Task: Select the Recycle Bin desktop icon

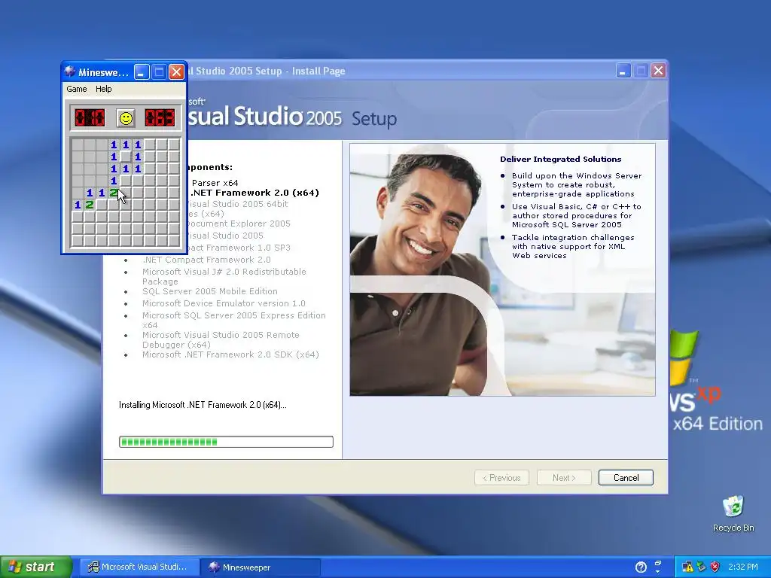Action: click(x=733, y=513)
